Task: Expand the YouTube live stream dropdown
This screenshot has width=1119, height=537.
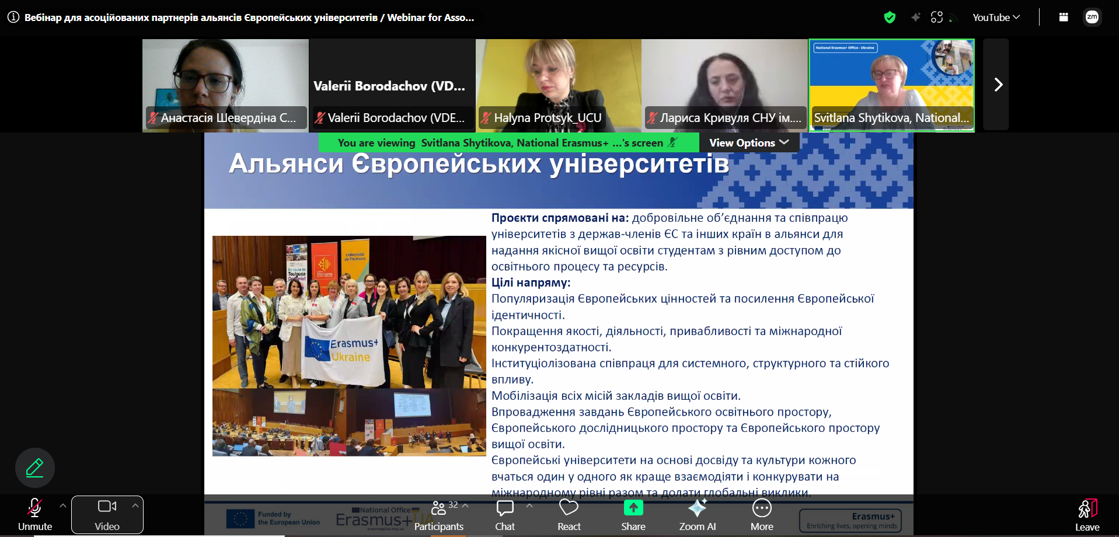Action: click(996, 18)
